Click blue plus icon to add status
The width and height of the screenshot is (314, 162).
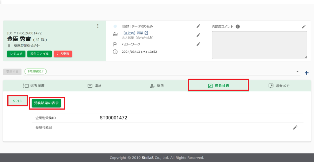(x=306, y=73)
